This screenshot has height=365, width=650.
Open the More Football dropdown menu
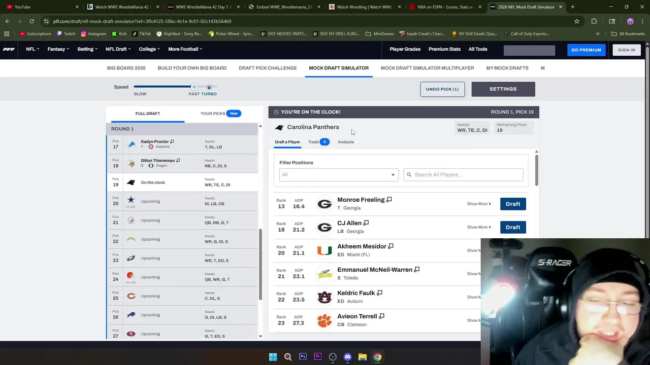(185, 49)
